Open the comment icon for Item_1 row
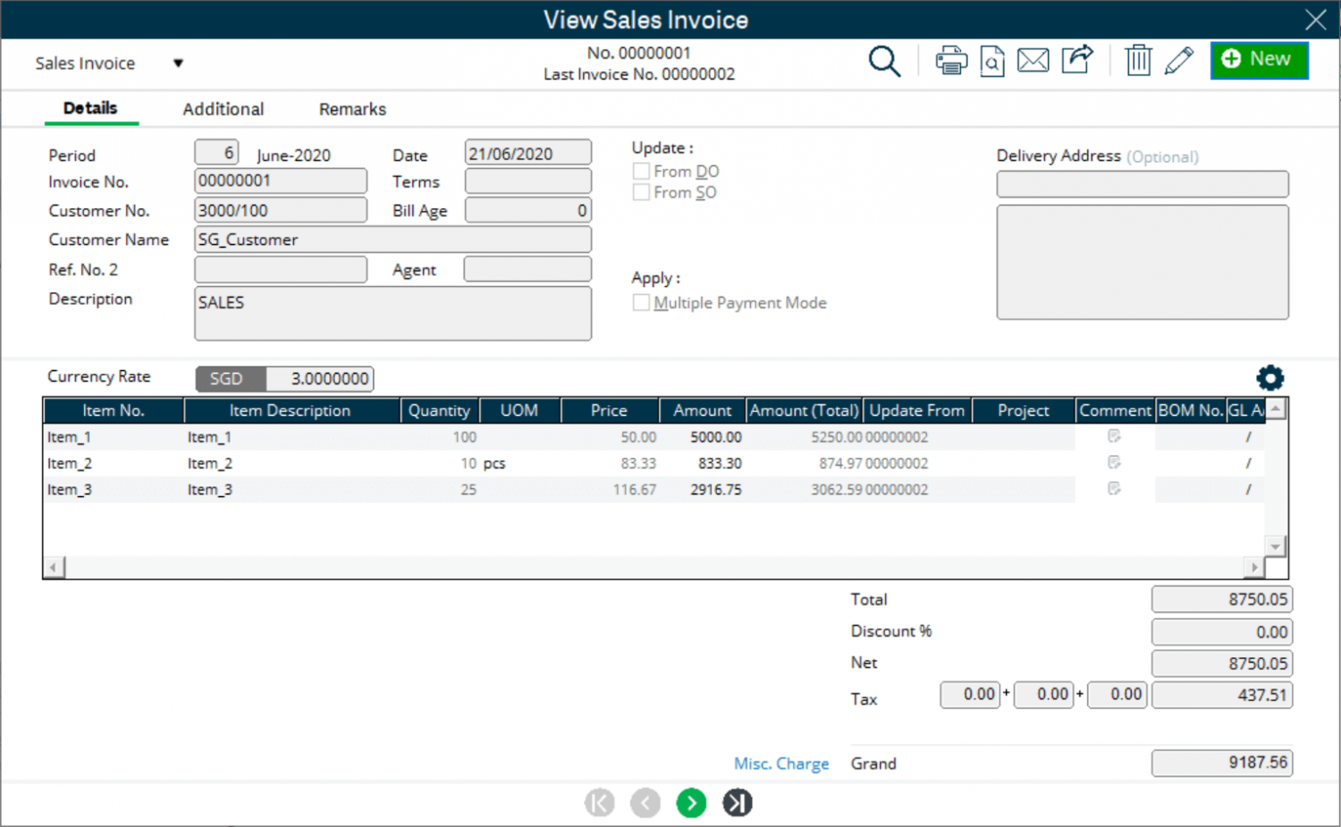The height and width of the screenshot is (827, 1341). [x=1114, y=436]
